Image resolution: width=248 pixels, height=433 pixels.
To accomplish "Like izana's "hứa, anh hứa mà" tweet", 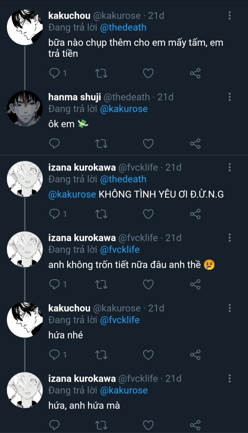I will click(x=148, y=425).
